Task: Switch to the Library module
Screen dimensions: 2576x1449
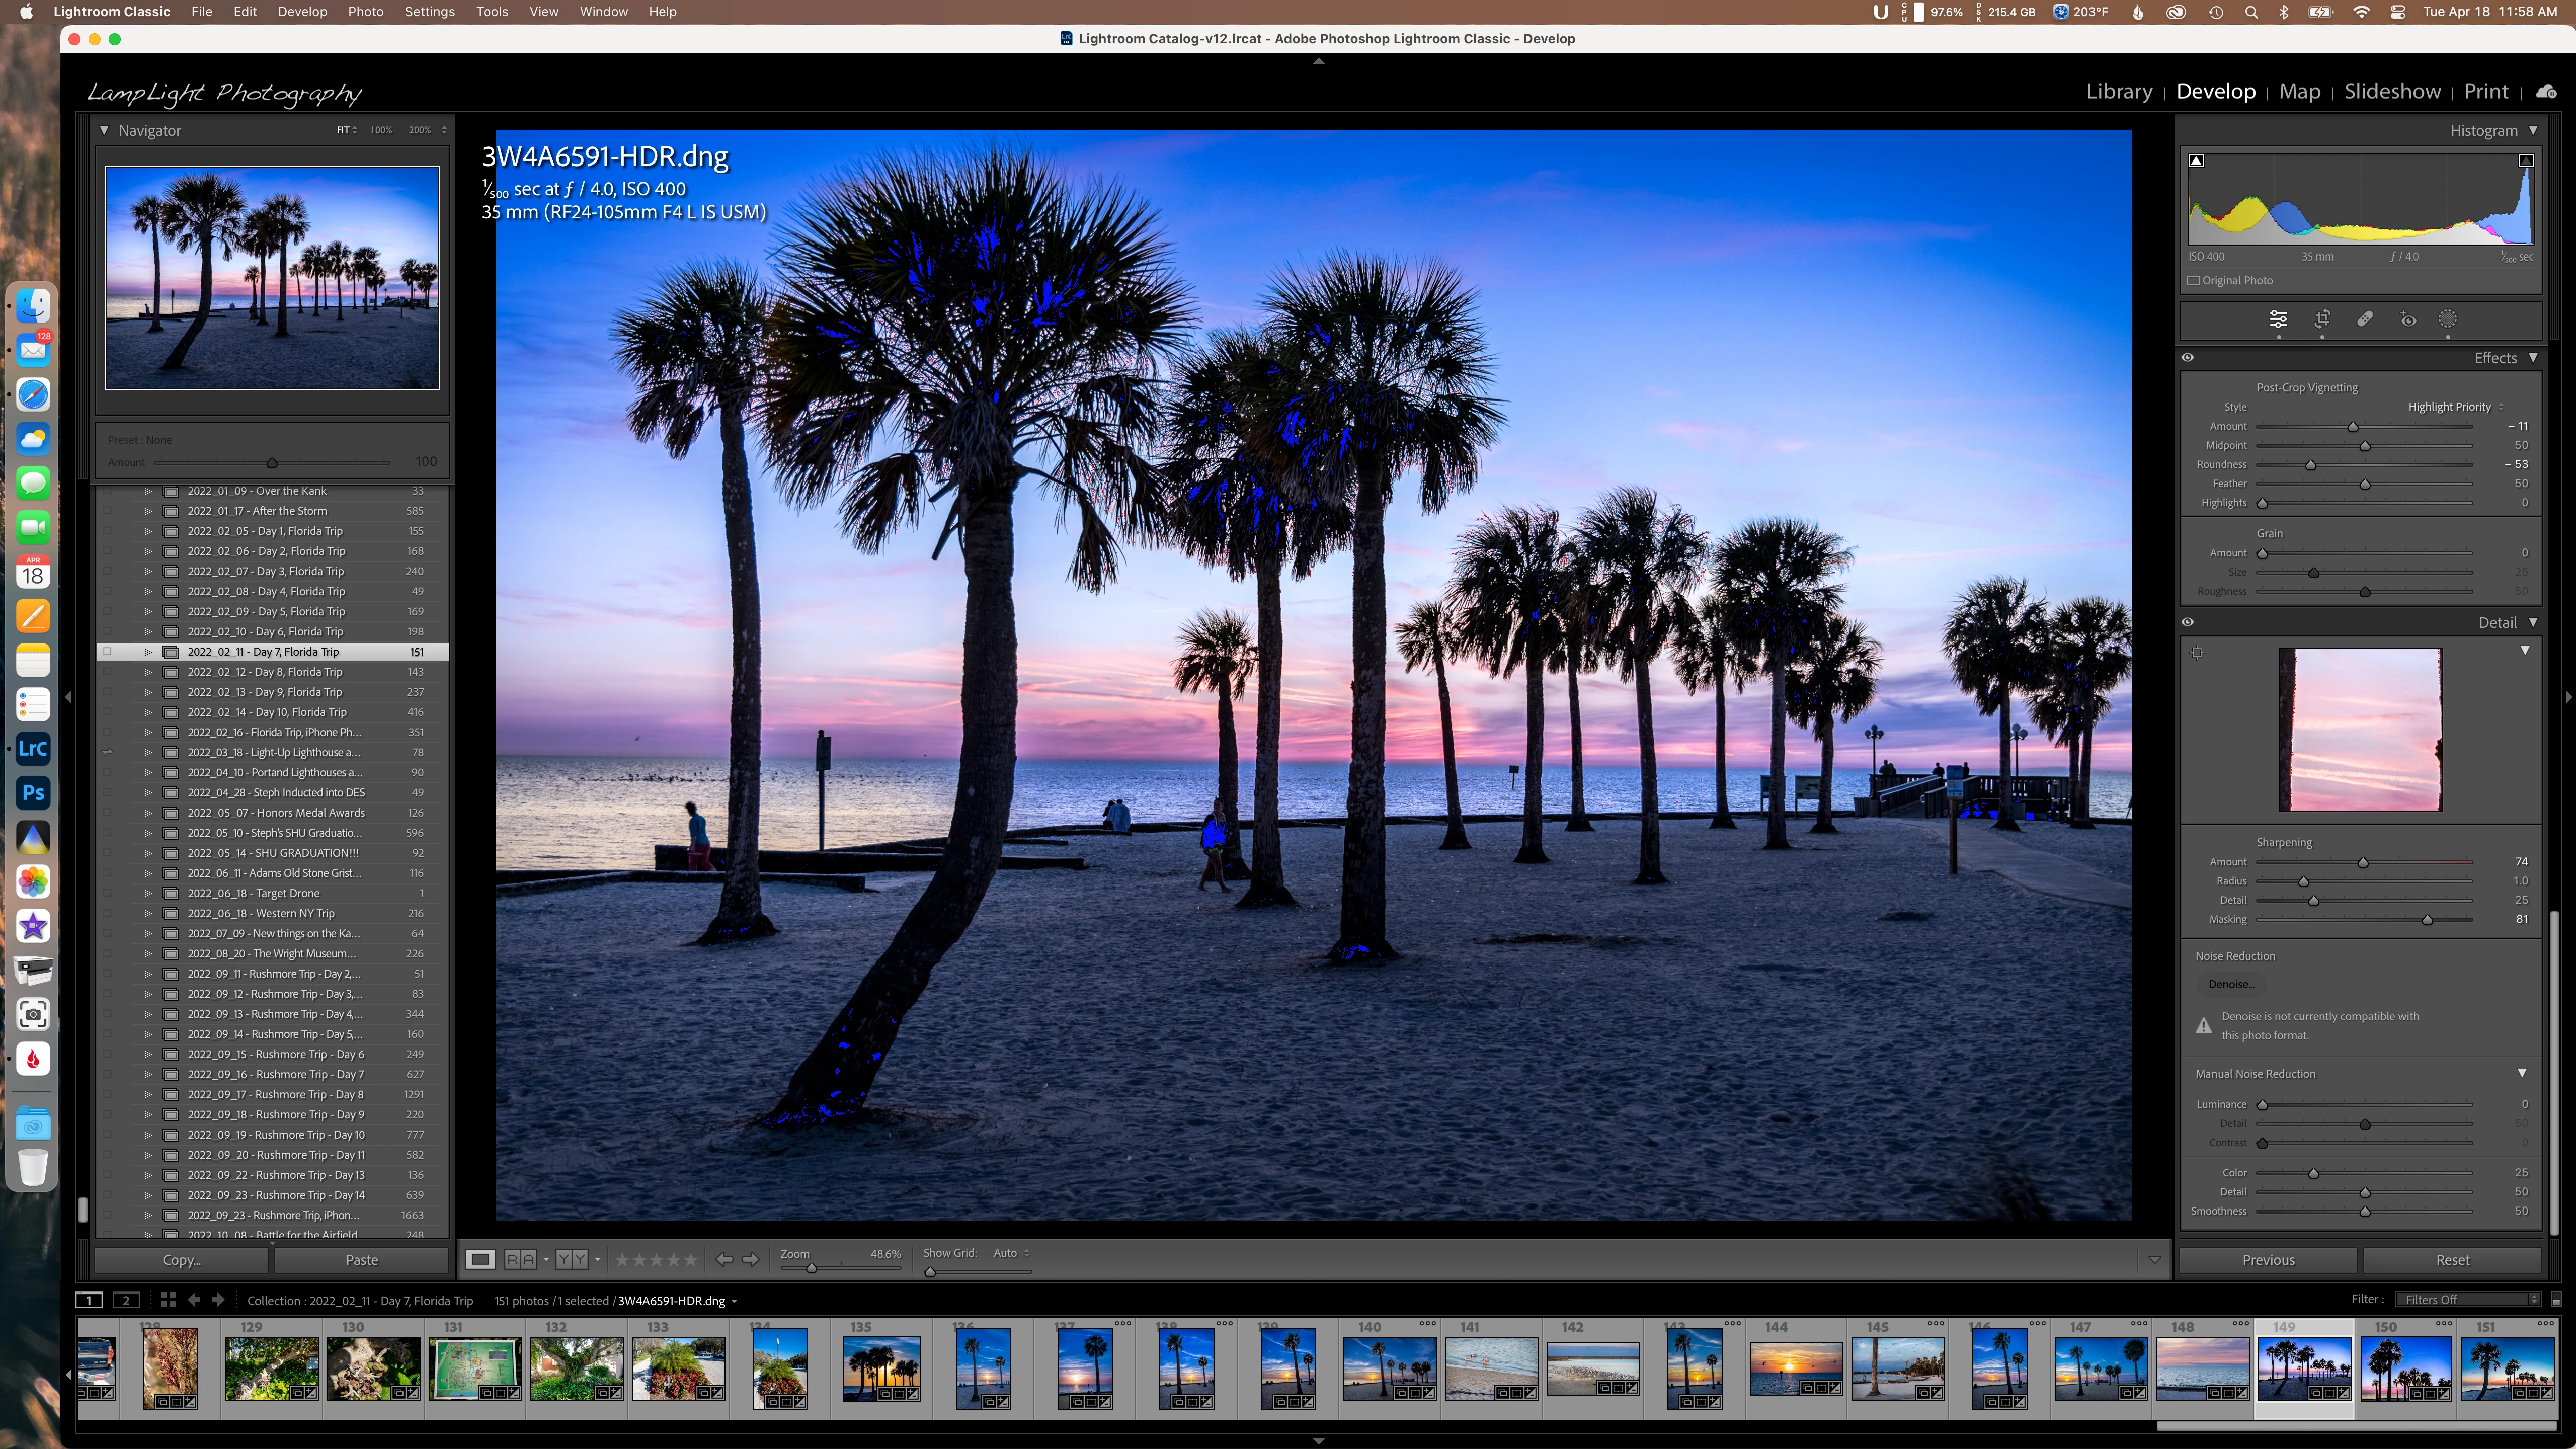Action: (x=2118, y=91)
